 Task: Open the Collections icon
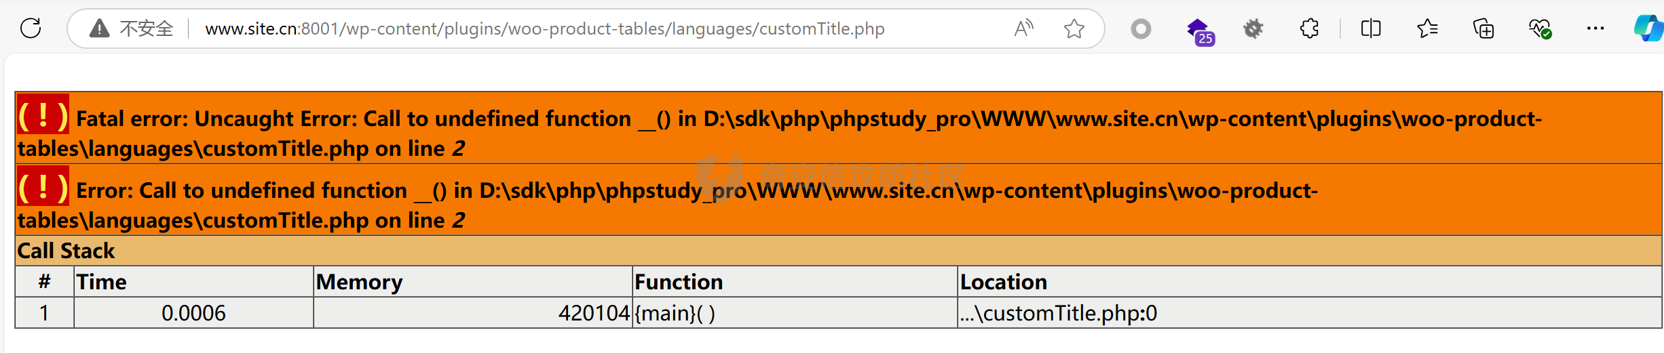[1483, 28]
